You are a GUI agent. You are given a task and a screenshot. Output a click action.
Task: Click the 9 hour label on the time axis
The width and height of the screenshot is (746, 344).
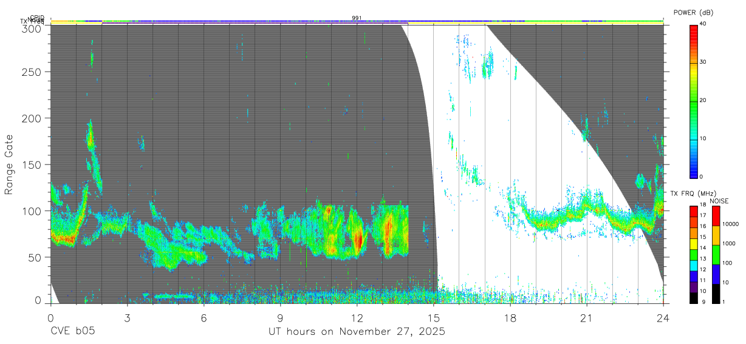pyautogui.click(x=280, y=318)
